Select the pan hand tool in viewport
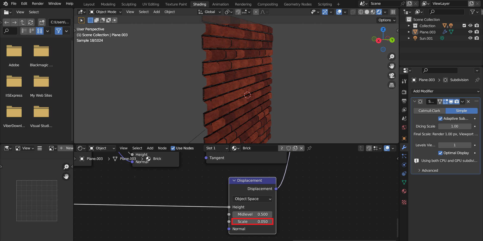This screenshot has height=241, width=483. (392, 66)
